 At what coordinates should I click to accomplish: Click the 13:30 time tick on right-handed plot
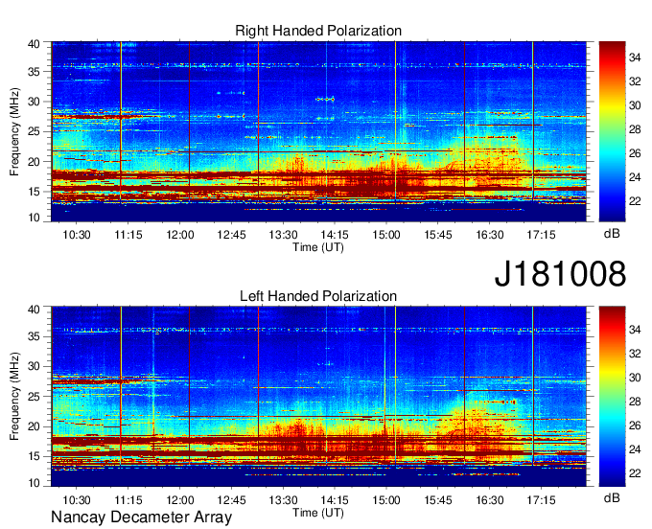tap(283, 235)
